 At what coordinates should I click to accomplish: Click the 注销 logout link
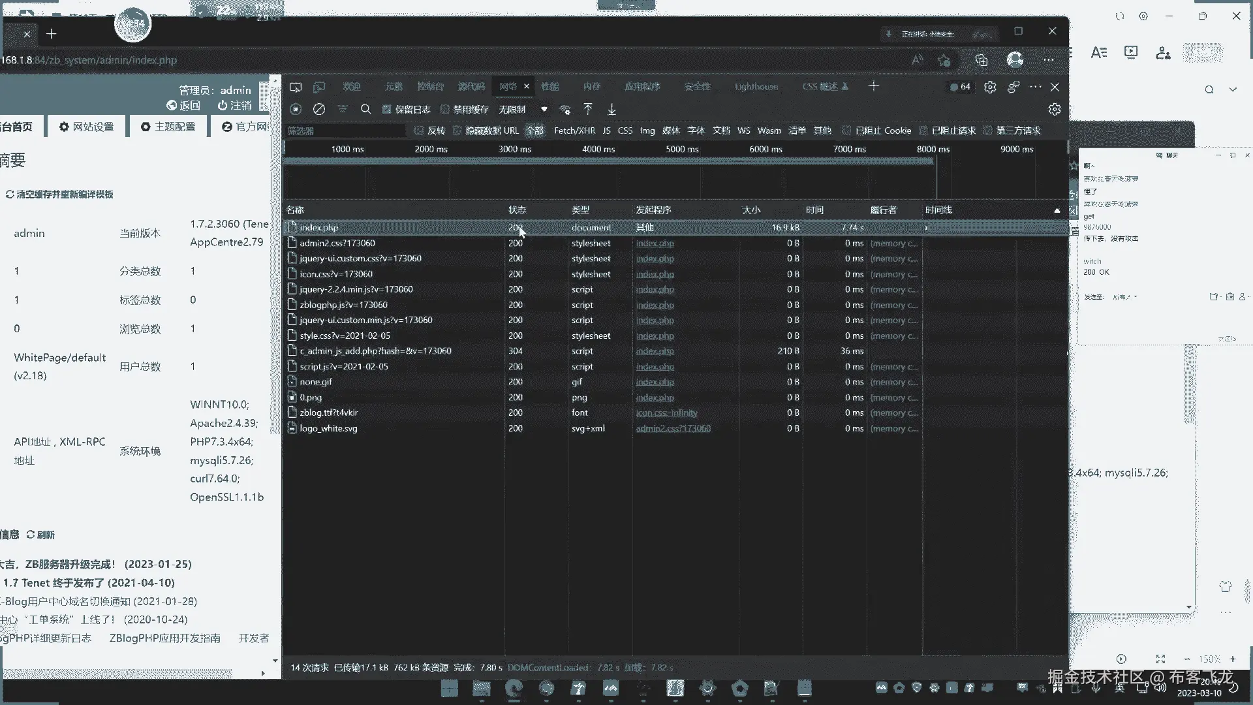[x=234, y=105]
